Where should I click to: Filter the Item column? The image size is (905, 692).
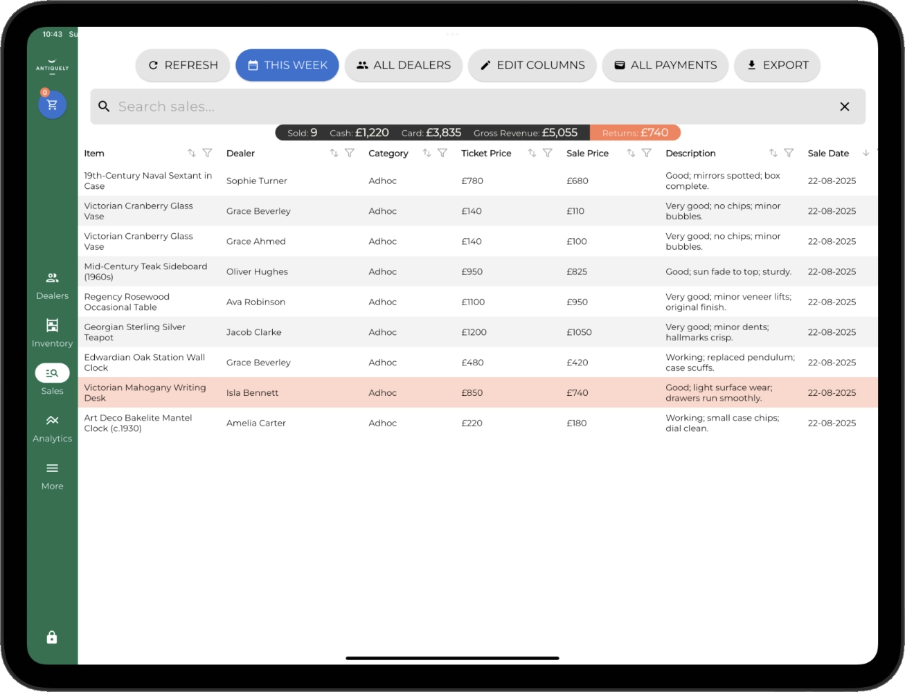click(207, 153)
